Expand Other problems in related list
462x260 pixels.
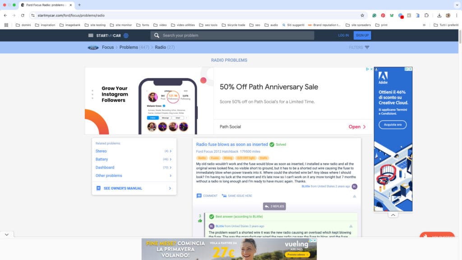(x=134, y=176)
